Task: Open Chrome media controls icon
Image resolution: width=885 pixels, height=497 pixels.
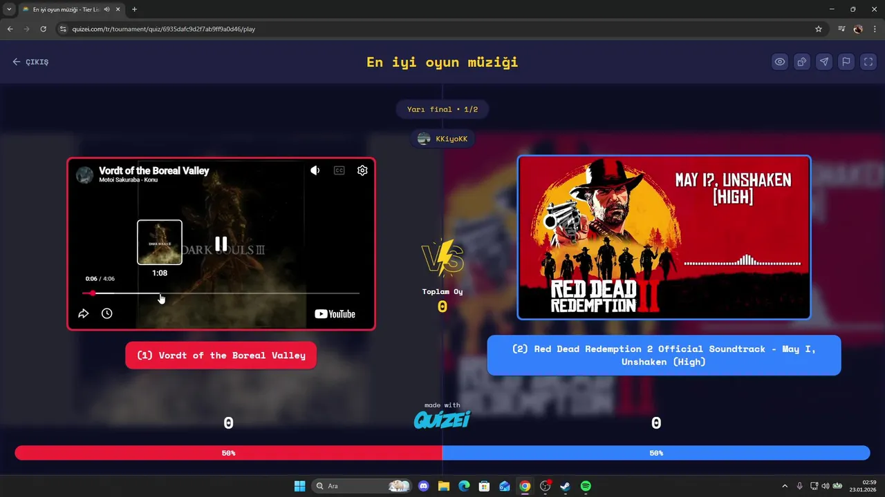Action: pos(841,29)
